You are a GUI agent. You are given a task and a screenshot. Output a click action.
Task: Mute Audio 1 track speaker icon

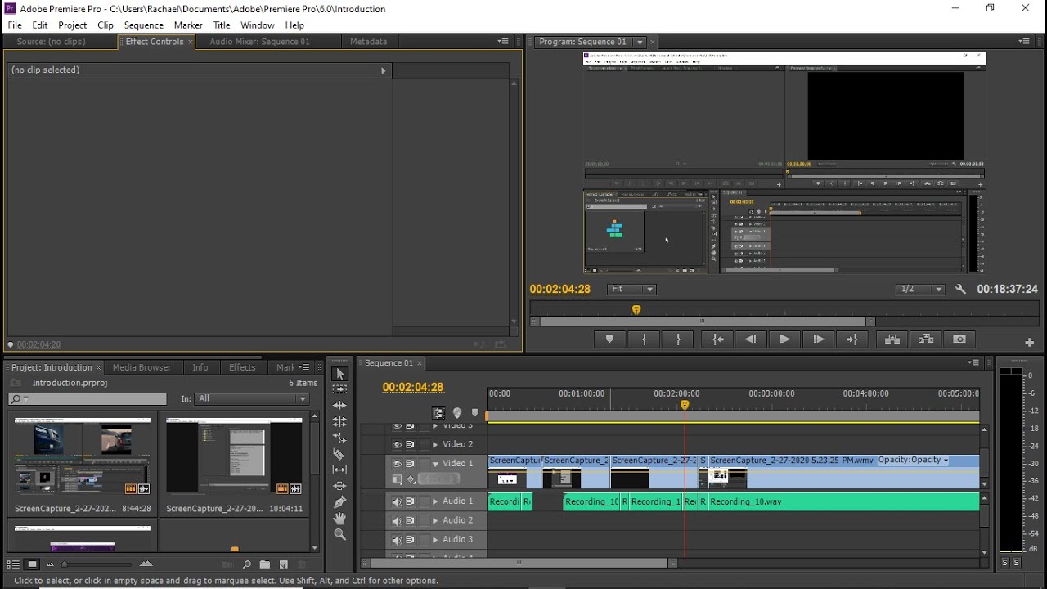pos(398,501)
